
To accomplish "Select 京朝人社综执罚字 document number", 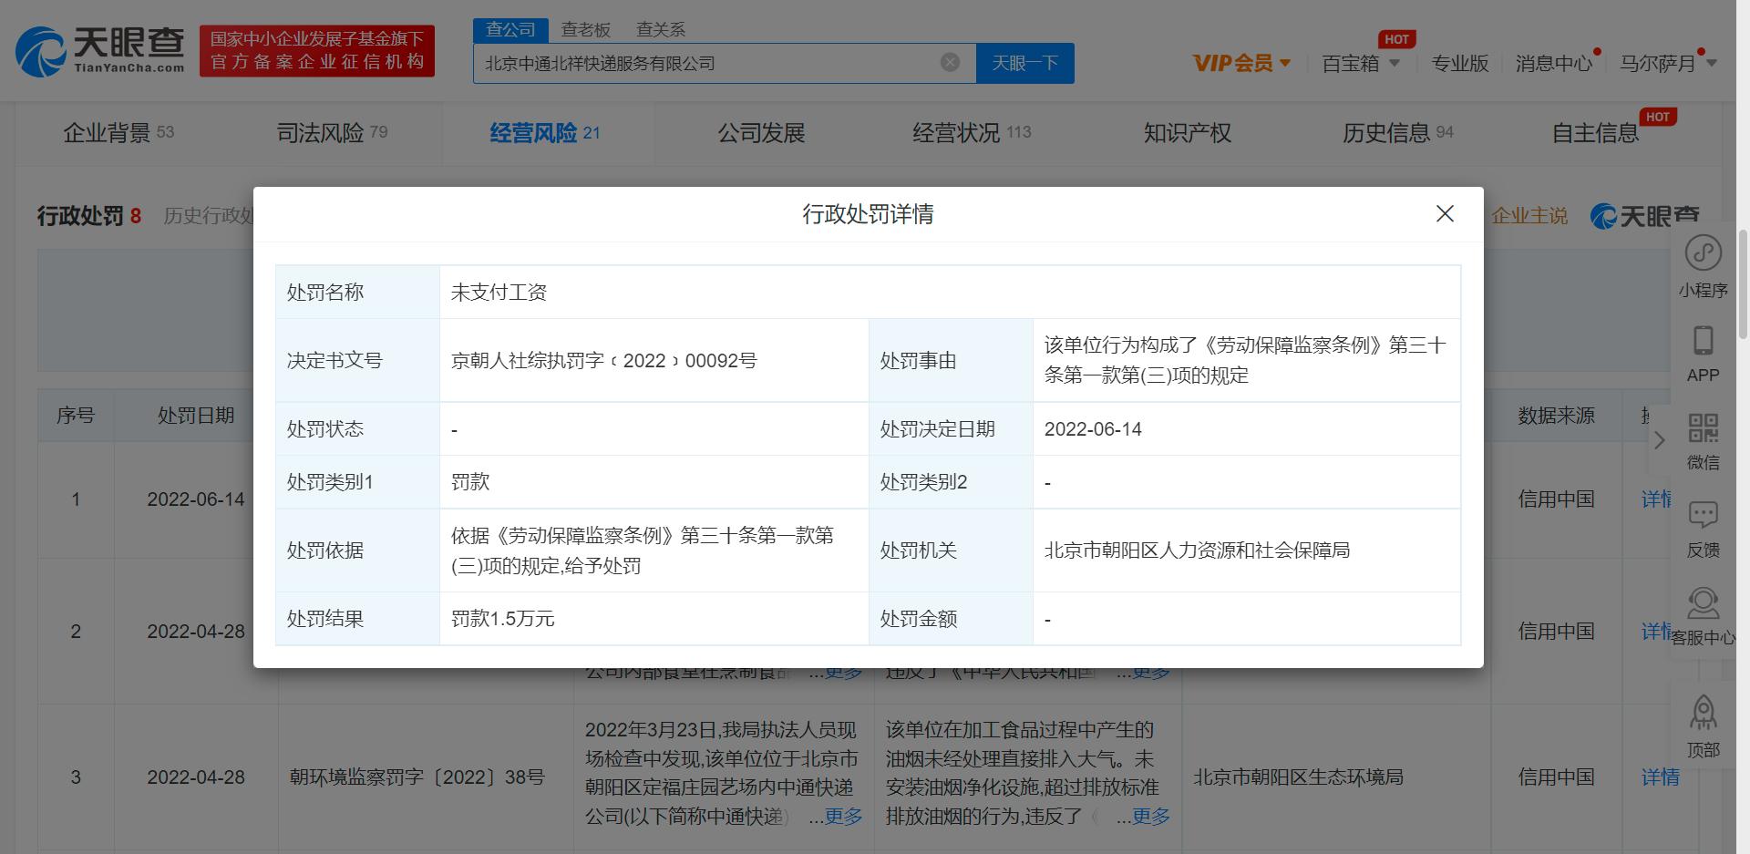I will click(603, 360).
